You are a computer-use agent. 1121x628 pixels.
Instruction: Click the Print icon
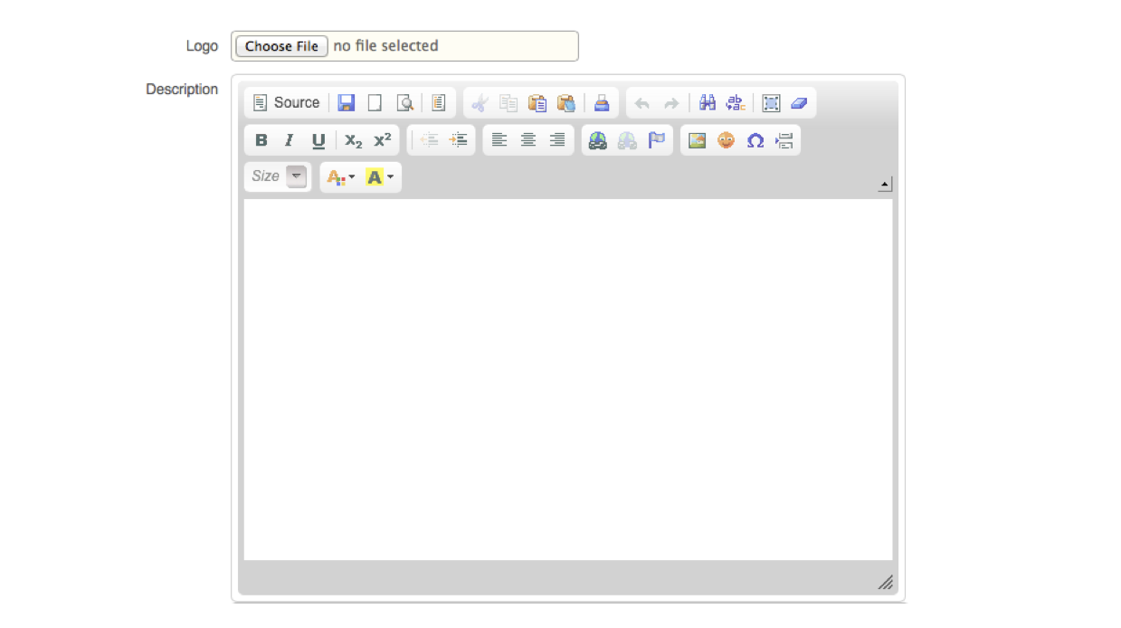tap(602, 103)
